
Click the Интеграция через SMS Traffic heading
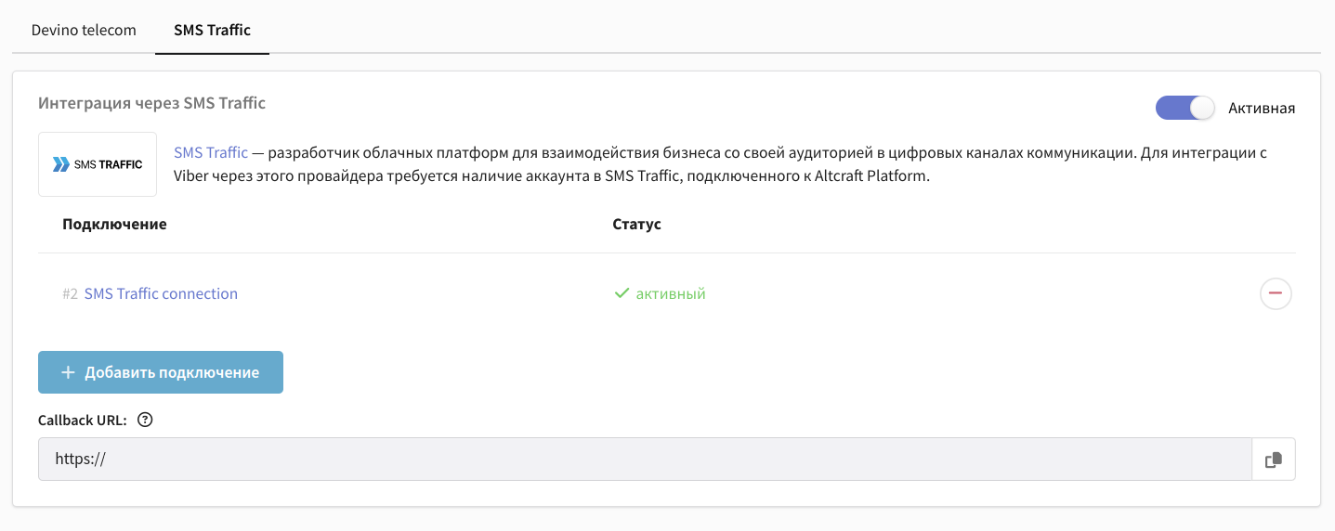152,103
